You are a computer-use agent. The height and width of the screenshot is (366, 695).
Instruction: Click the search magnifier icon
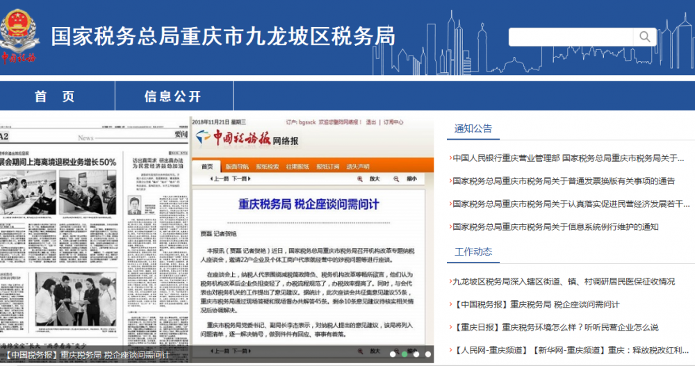(644, 37)
